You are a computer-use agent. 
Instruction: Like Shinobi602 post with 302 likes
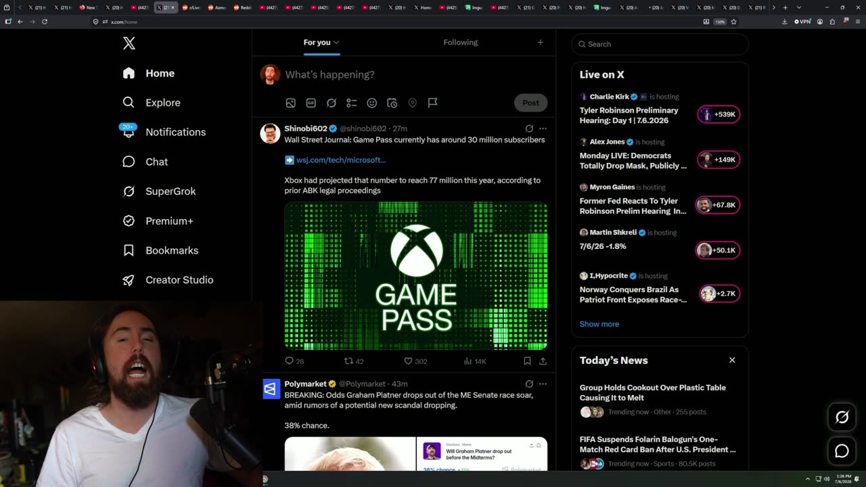[x=415, y=361]
